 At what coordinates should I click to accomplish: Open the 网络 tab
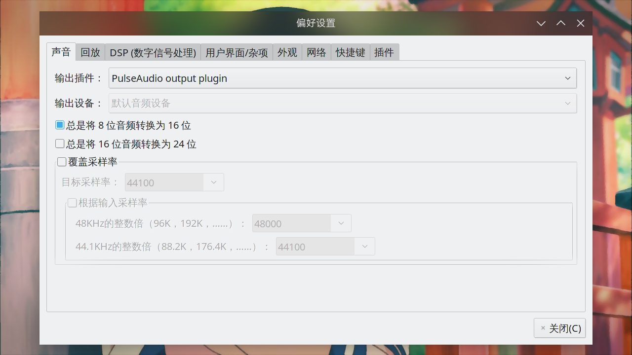(x=316, y=52)
